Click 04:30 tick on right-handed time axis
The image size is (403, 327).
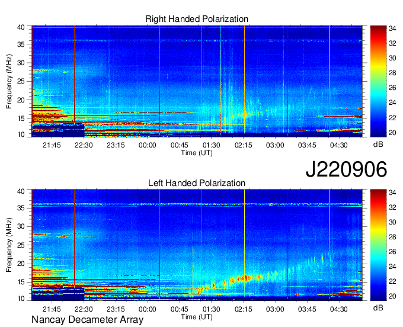[339, 145]
